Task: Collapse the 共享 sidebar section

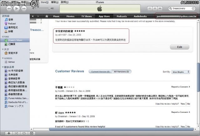Action: pyautogui.click(x=3, y=50)
